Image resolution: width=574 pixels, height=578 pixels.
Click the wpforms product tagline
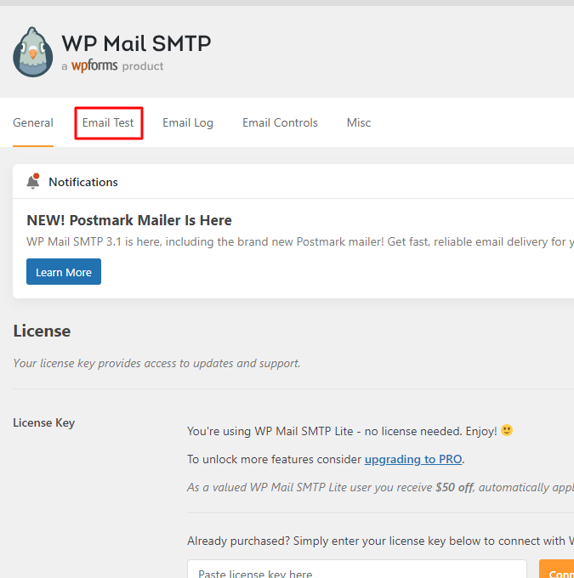tap(112, 66)
